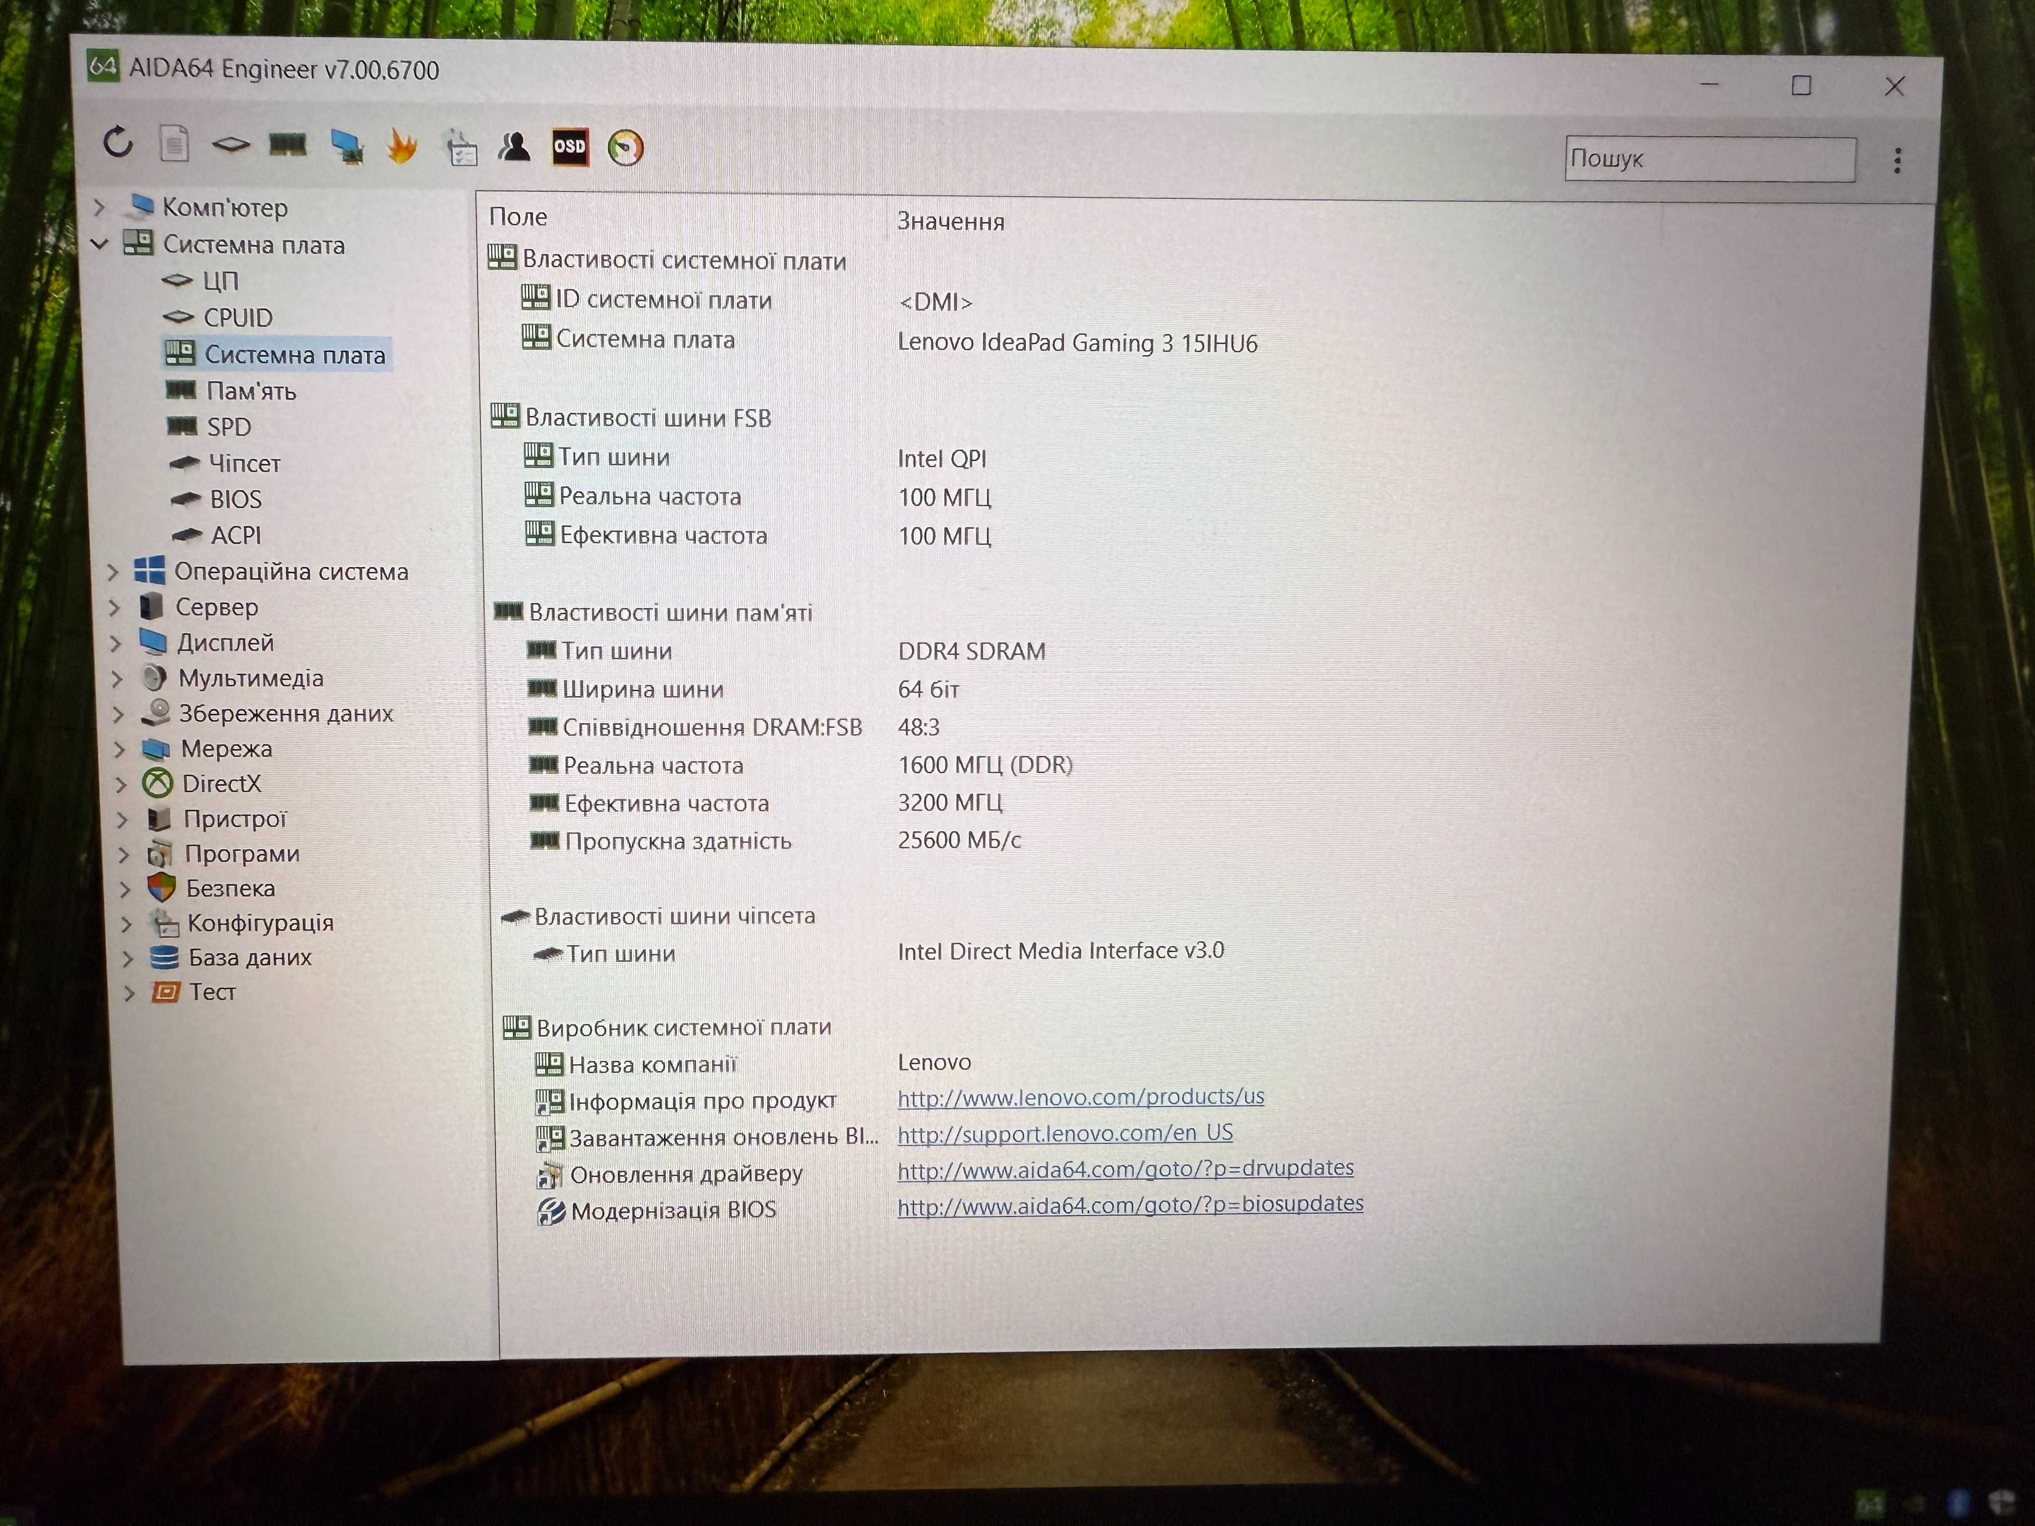Expand the Мультимедіа tree node
The width and height of the screenshot is (2035, 1526).
117,679
